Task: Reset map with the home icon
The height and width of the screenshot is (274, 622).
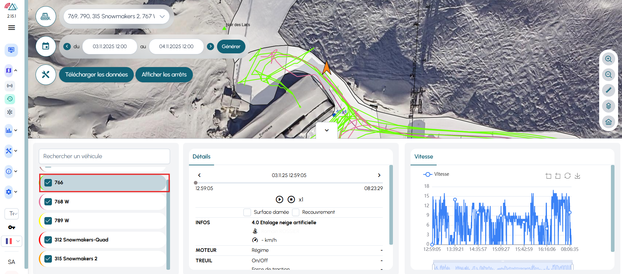Action: pyautogui.click(x=608, y=122)
